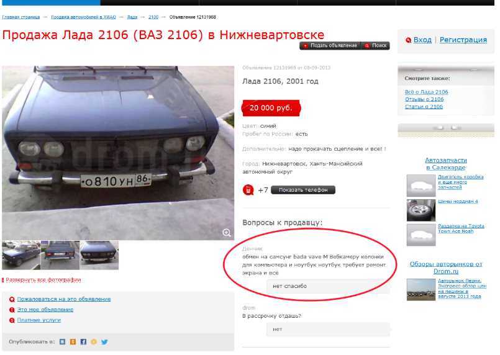Click the yellow Moi Mir share icon
Viewport: 500px width, 355px height.
point(94,341)
